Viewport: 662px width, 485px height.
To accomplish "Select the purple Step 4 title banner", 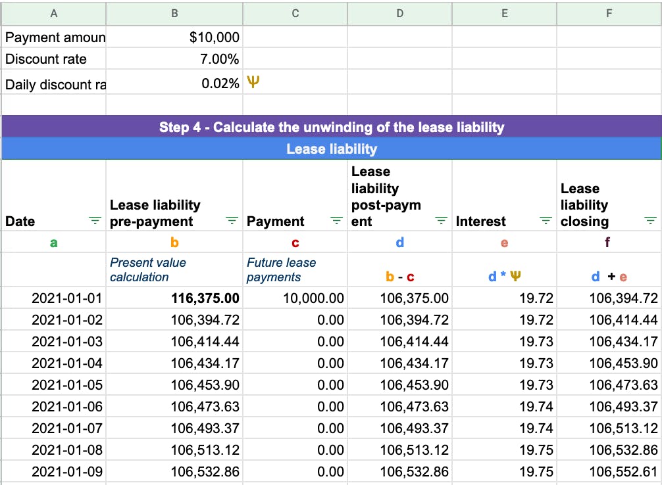I will 331,127.
